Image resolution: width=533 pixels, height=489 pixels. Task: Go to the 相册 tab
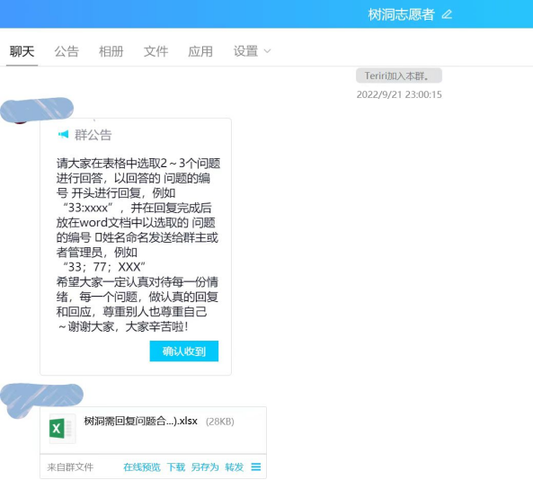(111, 52)
